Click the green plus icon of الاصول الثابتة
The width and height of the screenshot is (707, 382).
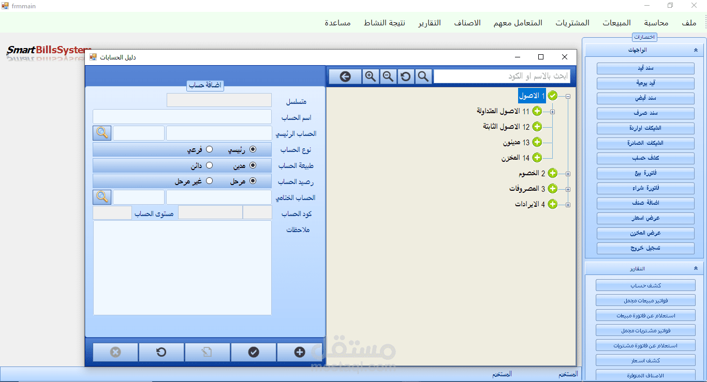coord(537,127)
